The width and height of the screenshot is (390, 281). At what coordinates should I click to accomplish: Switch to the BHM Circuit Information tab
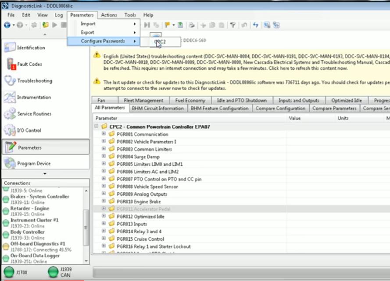point(157,108)
